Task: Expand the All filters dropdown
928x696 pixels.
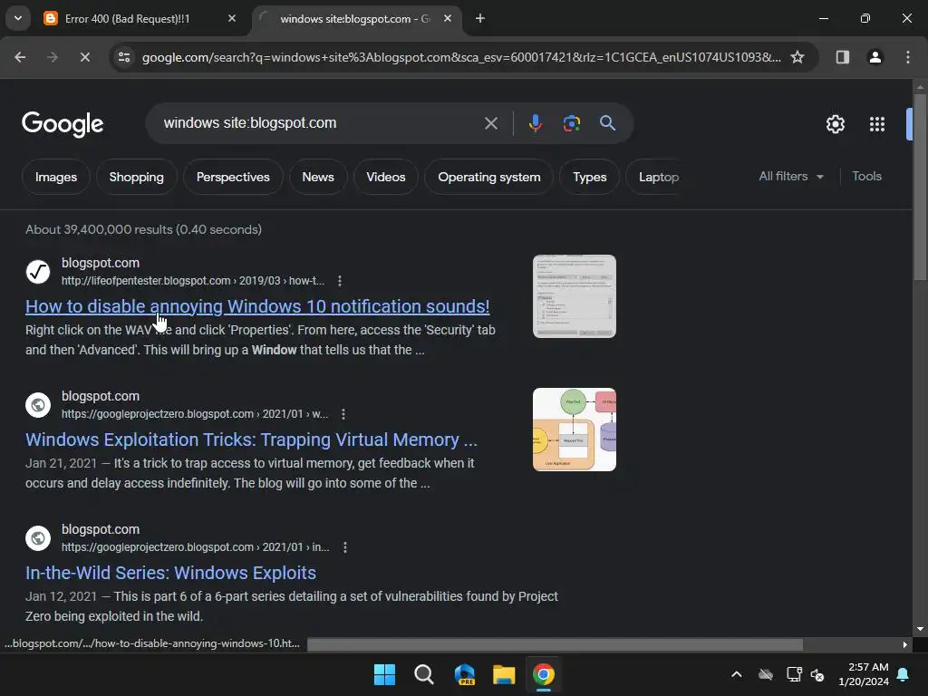Action: (790, 177)
